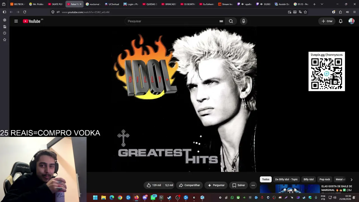The image size is (359, 202).
Task: Click the browser address bar URL
Action: [x=86, y=12]
